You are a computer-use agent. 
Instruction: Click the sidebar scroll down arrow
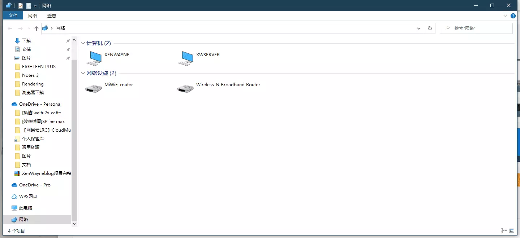click(x=74, y=224)
